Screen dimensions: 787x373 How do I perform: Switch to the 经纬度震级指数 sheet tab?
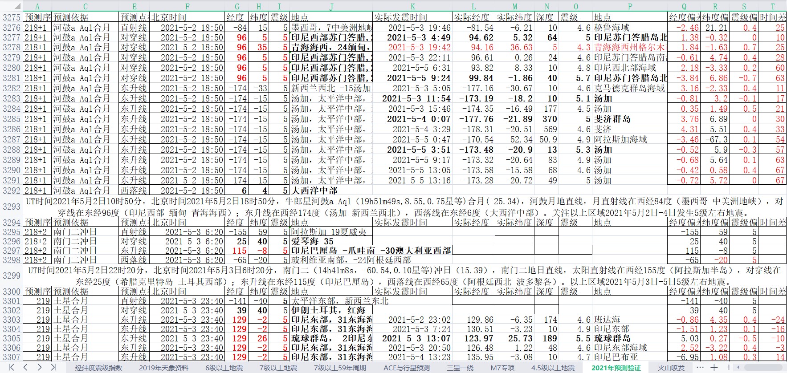98,368
